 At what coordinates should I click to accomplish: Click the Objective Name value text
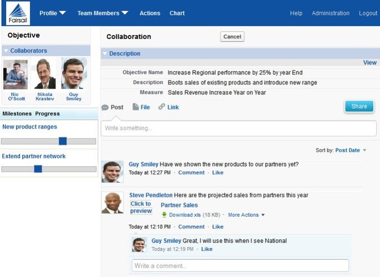coord(235,73)
